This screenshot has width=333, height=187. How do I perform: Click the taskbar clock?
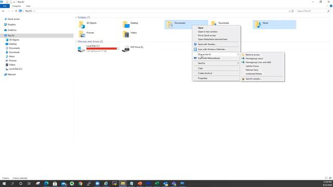pyautogui.click(x=328, y=183)
